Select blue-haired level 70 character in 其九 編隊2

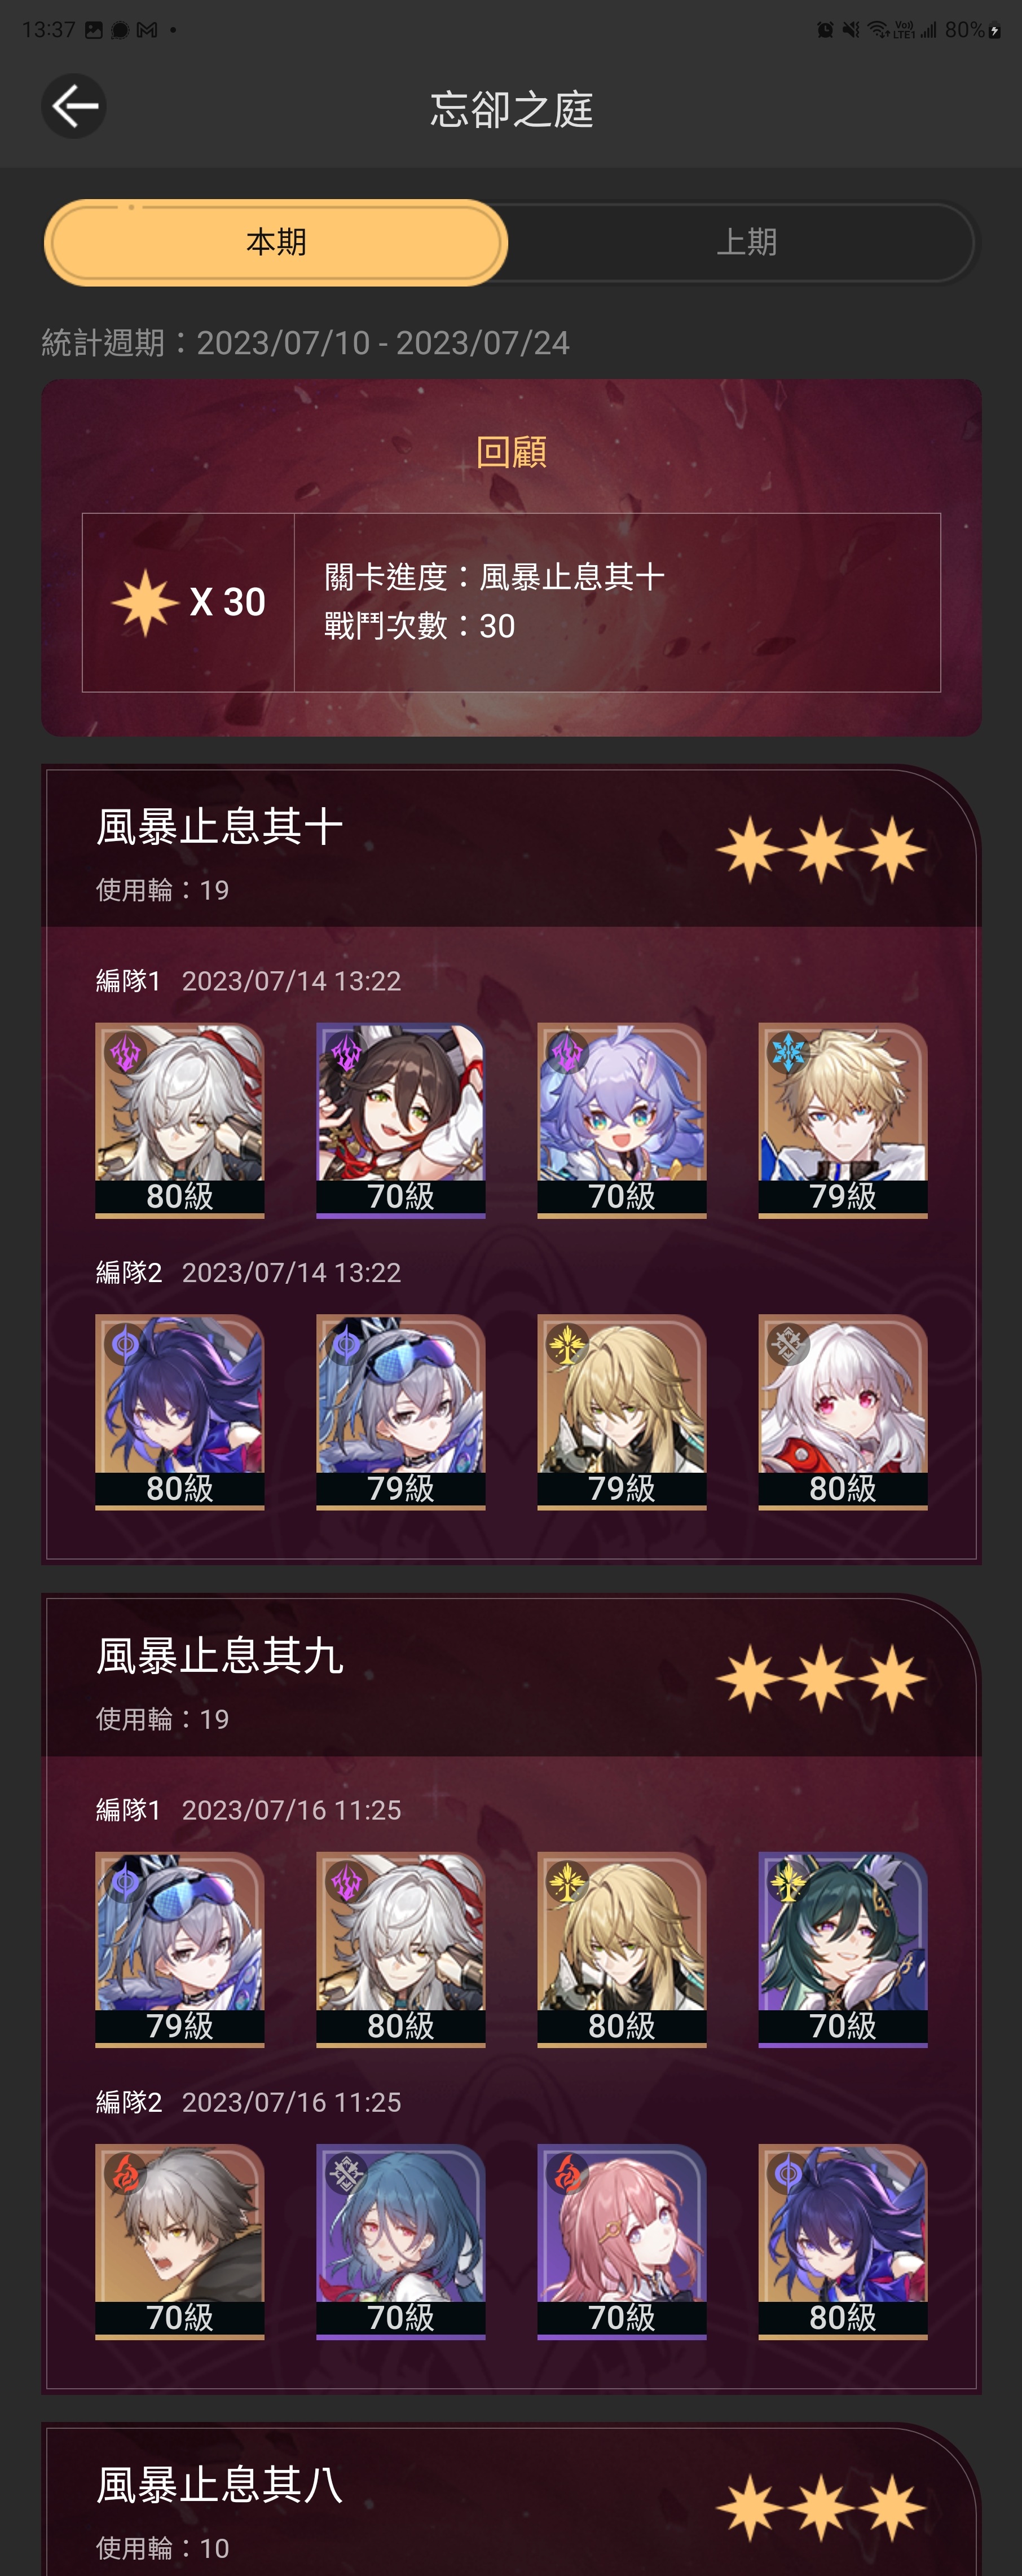[x=401, y=2241]
